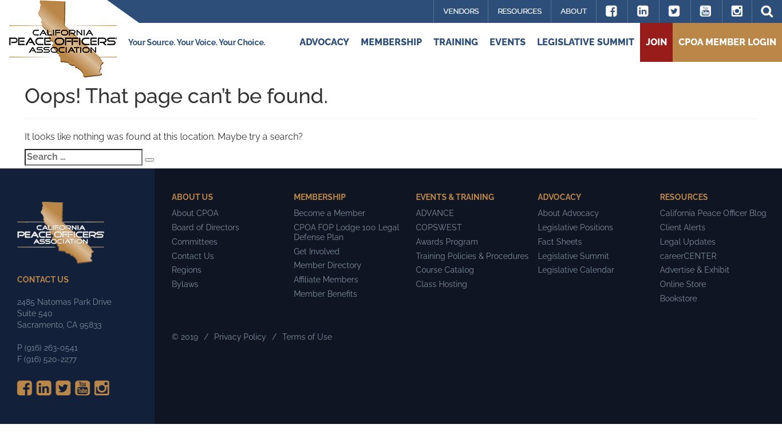The height and width of the screenshot is (440, 782).
Task: Open Training Policies & Procedures link
Action: [472, 256]
